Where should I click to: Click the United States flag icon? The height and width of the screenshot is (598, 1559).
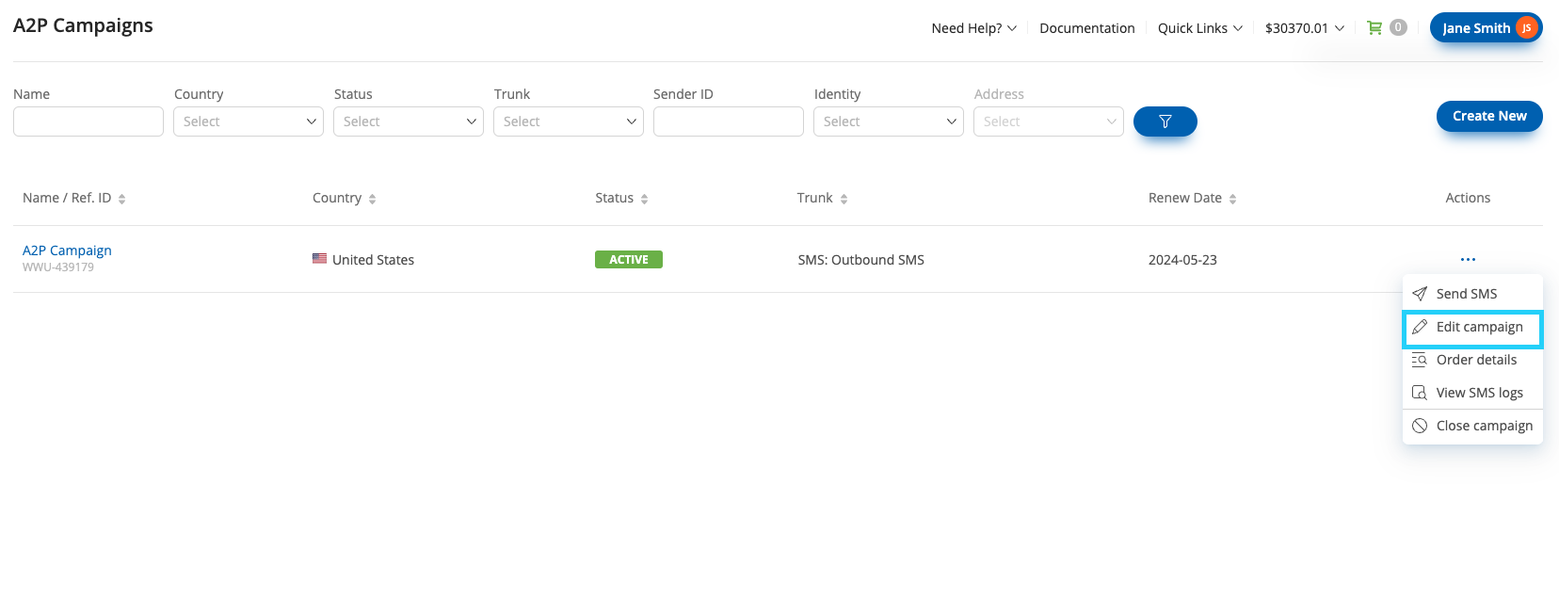coord(320,259)
